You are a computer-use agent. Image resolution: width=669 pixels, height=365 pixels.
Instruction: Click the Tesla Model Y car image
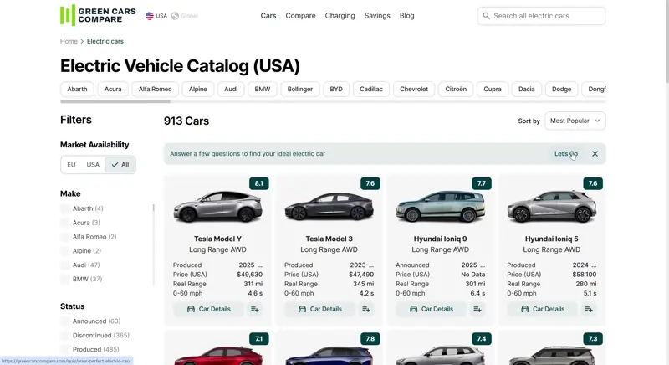(x=217, y=207)
